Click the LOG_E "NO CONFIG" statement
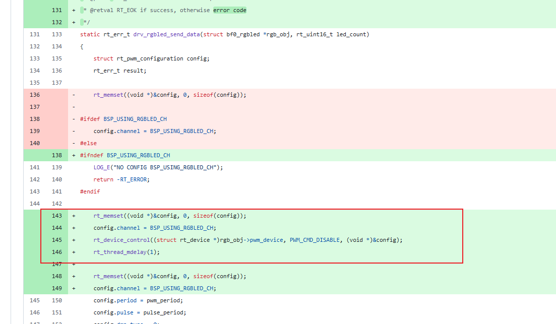The width and height of the screenshot is (556, 324). (158, 167)
